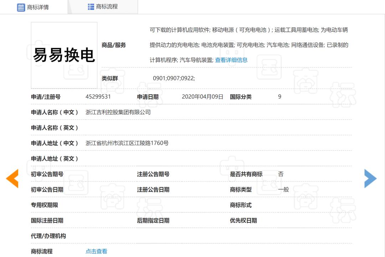Click the 商标类型 label
This screenshot has width=385, height=257.
pos(241,190)
